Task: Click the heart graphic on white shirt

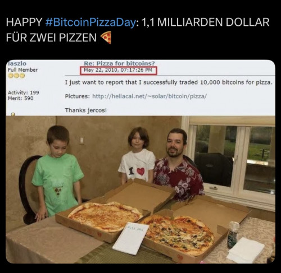Action: click(x=140, y=172)
